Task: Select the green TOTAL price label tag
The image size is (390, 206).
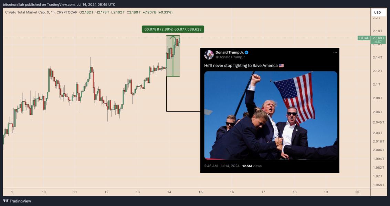Action: [363, 38]
